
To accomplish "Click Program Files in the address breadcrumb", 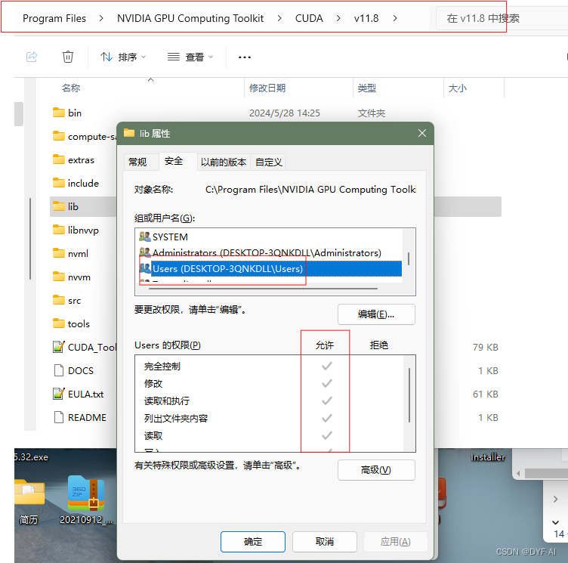I will pos(54,18).
